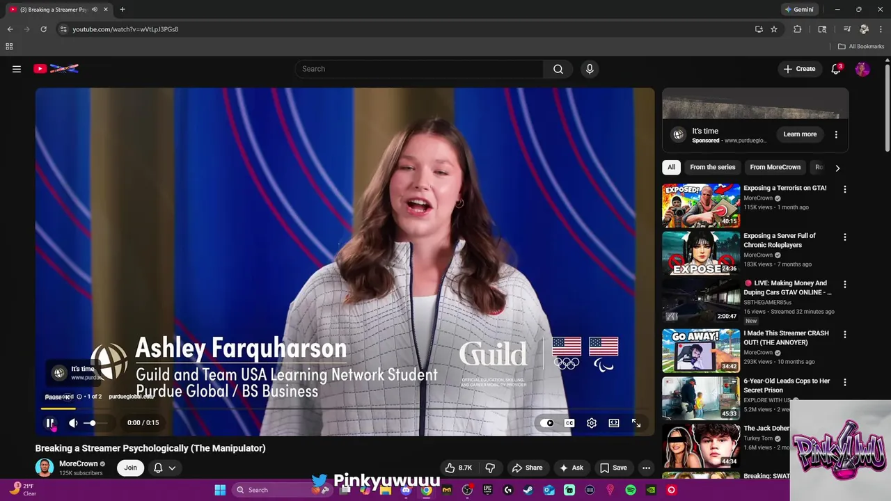Click the address bar URL
The height and width of the screenshot is (501, 891).
click(125, 29)
